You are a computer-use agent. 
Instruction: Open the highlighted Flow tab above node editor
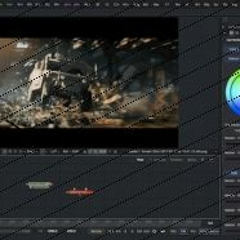click(140, 160)
